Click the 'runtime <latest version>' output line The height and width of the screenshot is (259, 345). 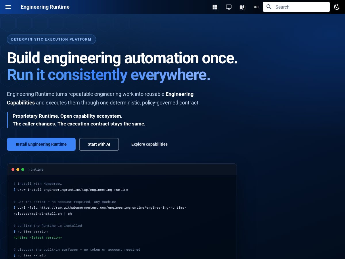[38, 237]
